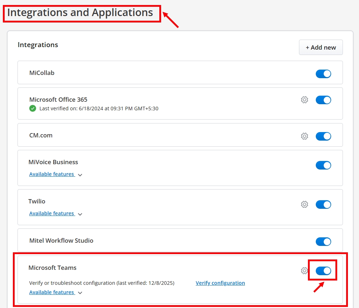Click the Twilio integration name
The height and width of the screenshot is (308, 359).
37,201
